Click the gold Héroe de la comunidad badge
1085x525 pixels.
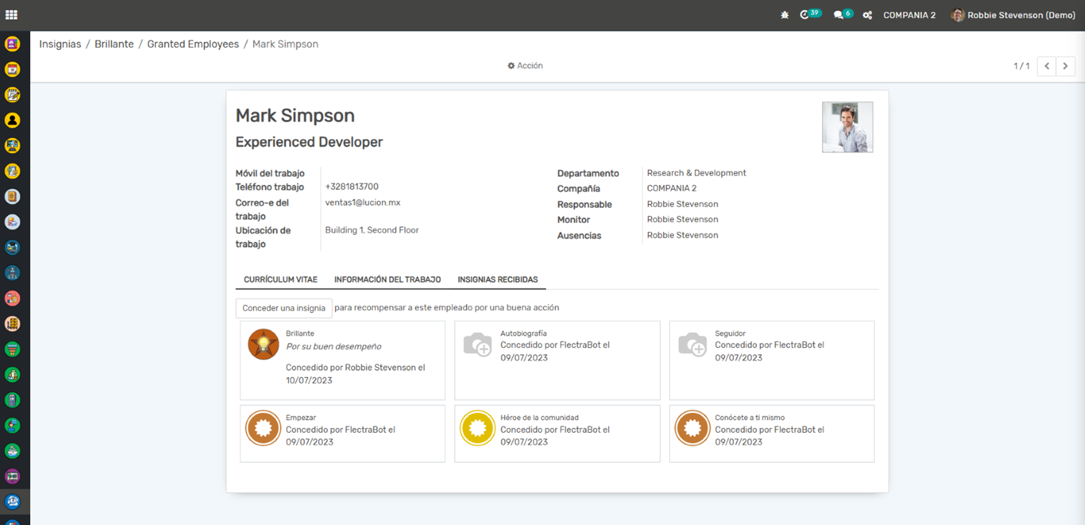point(477,429)
